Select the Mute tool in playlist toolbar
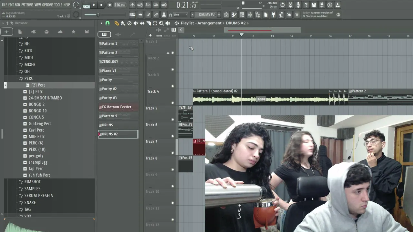Viewport: 413px width, 232px height. 136,23
